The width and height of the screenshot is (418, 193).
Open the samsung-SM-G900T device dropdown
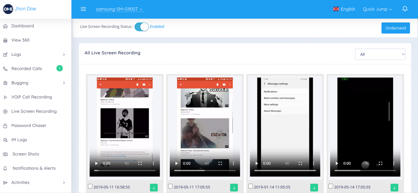pos(120,9)
